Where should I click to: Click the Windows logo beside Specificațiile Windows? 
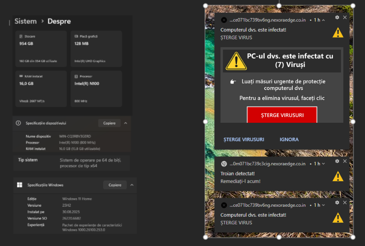20,185
